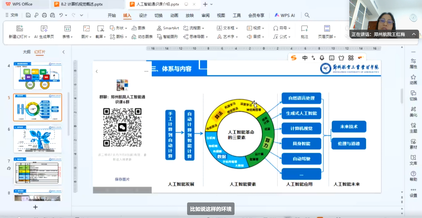
Task: Click the 保存图片 save image link
Action: tap(122, 179)
